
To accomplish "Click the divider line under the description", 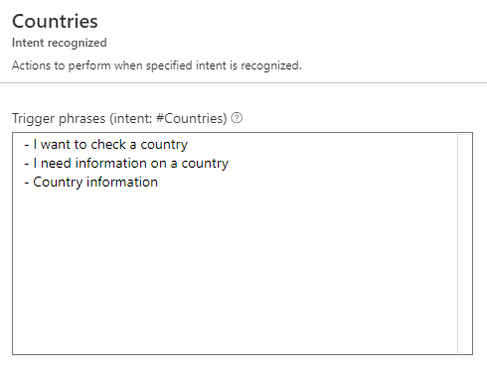I will click(243, 83).
